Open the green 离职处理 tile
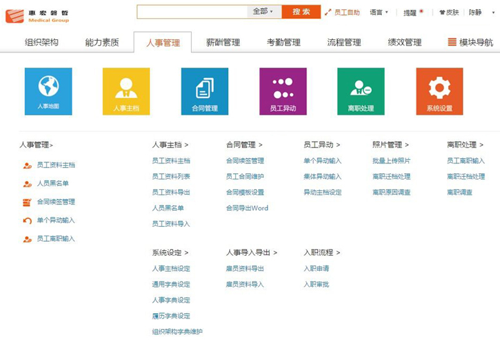 (x=361, y=91)
